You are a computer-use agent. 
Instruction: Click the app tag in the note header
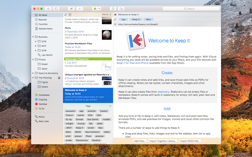tap(123, 19)
